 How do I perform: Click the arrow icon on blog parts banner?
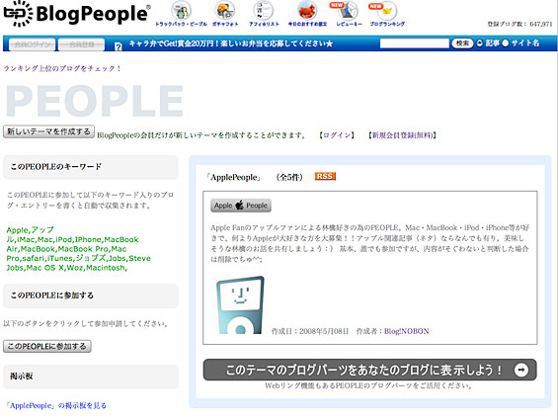pyautogui.click(x=521, y=370)
